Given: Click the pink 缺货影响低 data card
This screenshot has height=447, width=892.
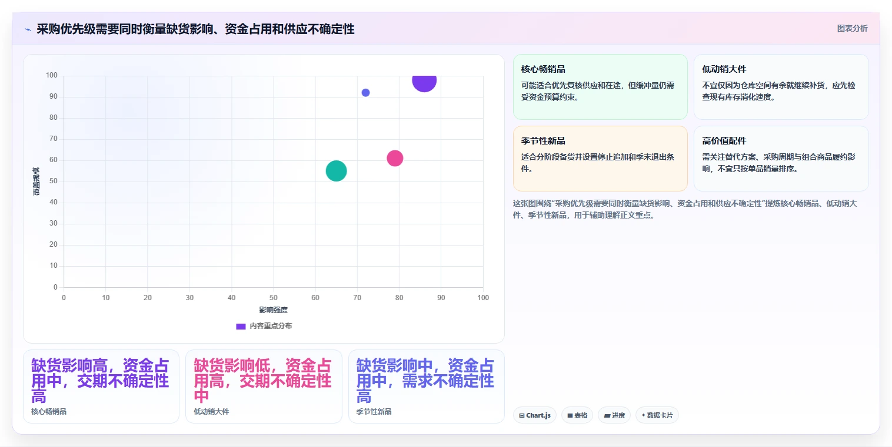Looking at the screenshot, I should pyautogui.click(x=264, y=386).
